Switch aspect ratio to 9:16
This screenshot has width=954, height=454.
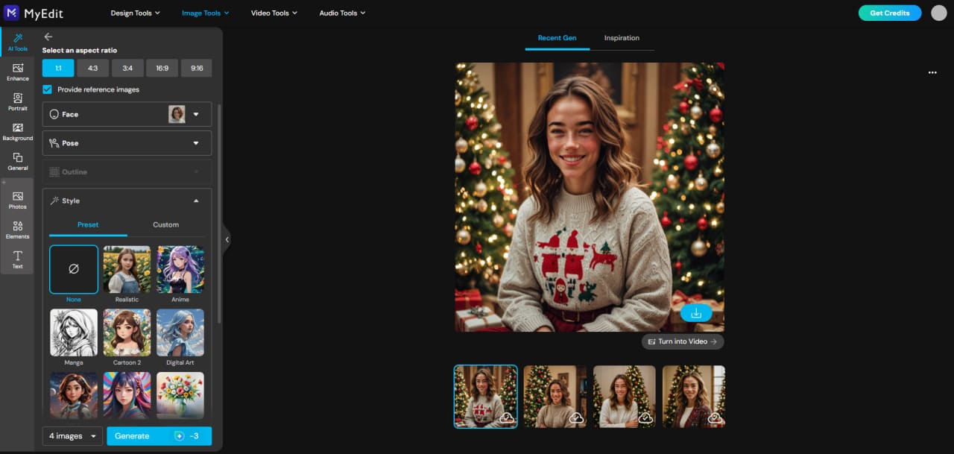click(x=196, y=68)
